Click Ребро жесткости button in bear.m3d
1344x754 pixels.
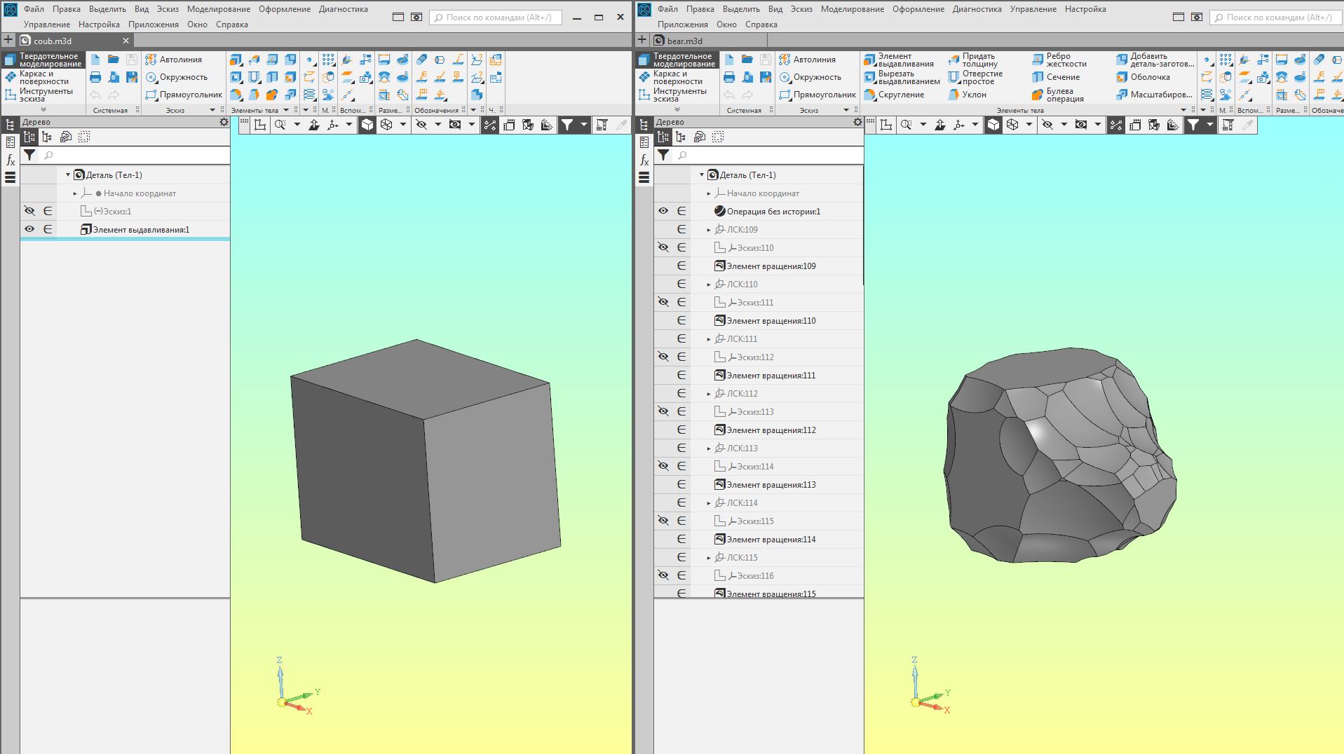coord(1059,60)
